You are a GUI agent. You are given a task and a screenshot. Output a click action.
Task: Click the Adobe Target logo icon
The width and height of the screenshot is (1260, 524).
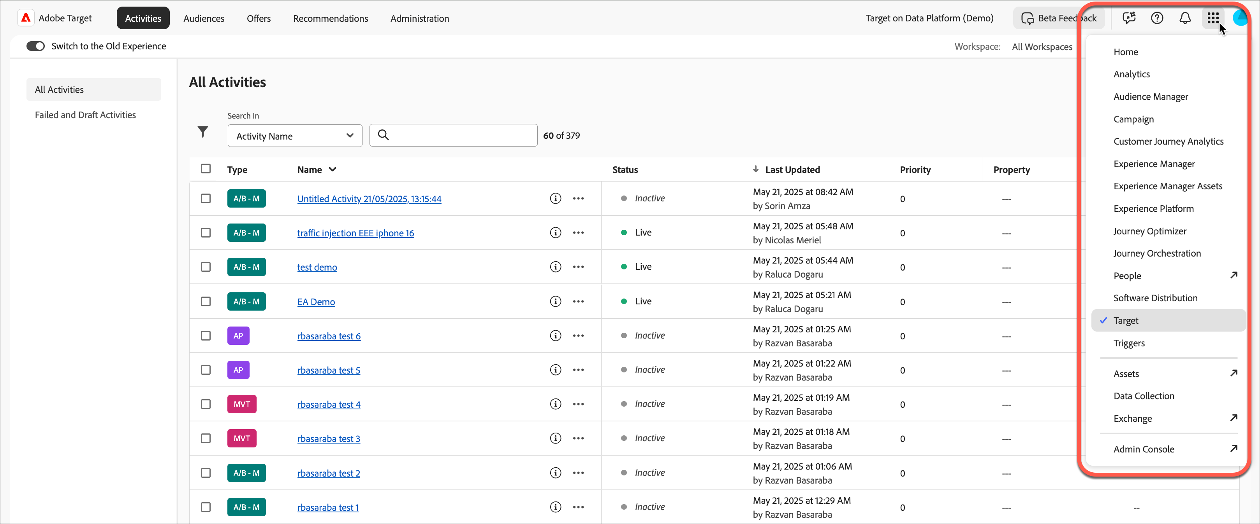[x=26, y=18]
